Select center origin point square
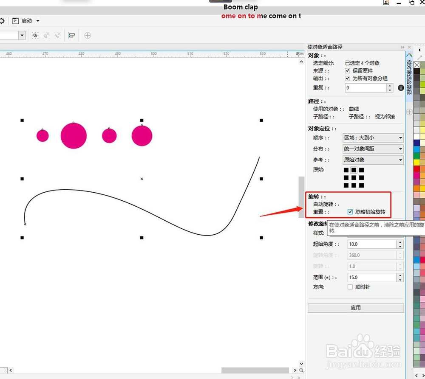The height and width of the screenshot is (379, 425). point(354,177)
